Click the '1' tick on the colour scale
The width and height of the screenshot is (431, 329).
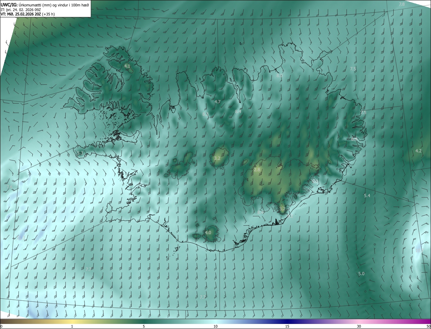[x=72, y=326]
